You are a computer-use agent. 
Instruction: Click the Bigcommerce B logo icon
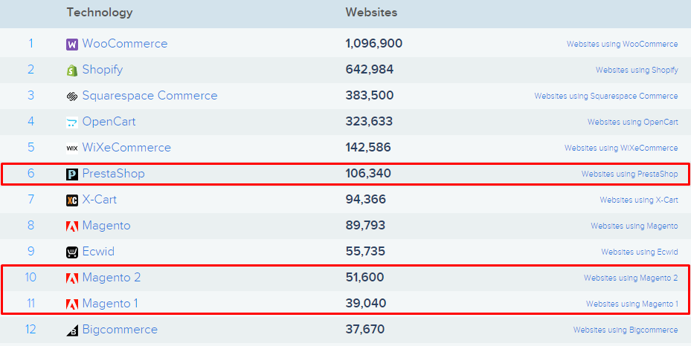point(72,330)
